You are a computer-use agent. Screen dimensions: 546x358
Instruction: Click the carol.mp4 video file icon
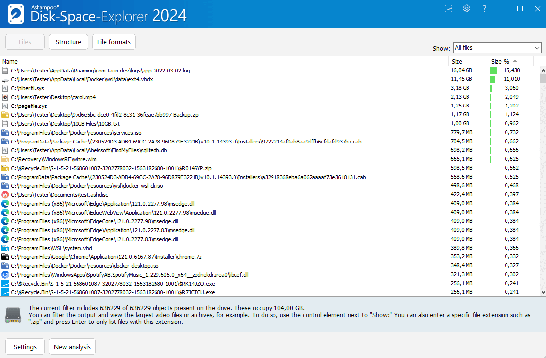point(5,97)
